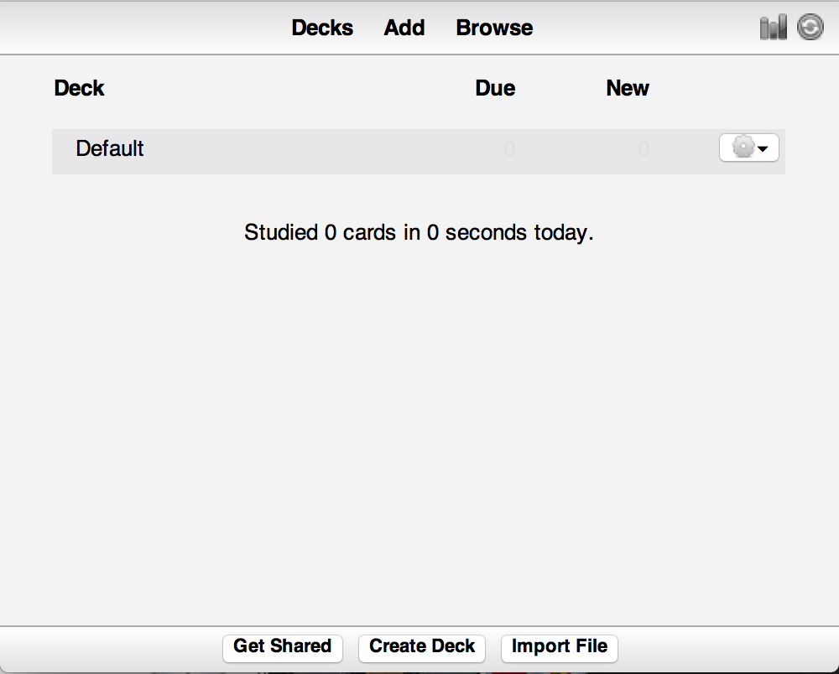Viewport: 839px width, 674px height.
Task: Click the Default deck's due count
Action: tap(509, 149)
